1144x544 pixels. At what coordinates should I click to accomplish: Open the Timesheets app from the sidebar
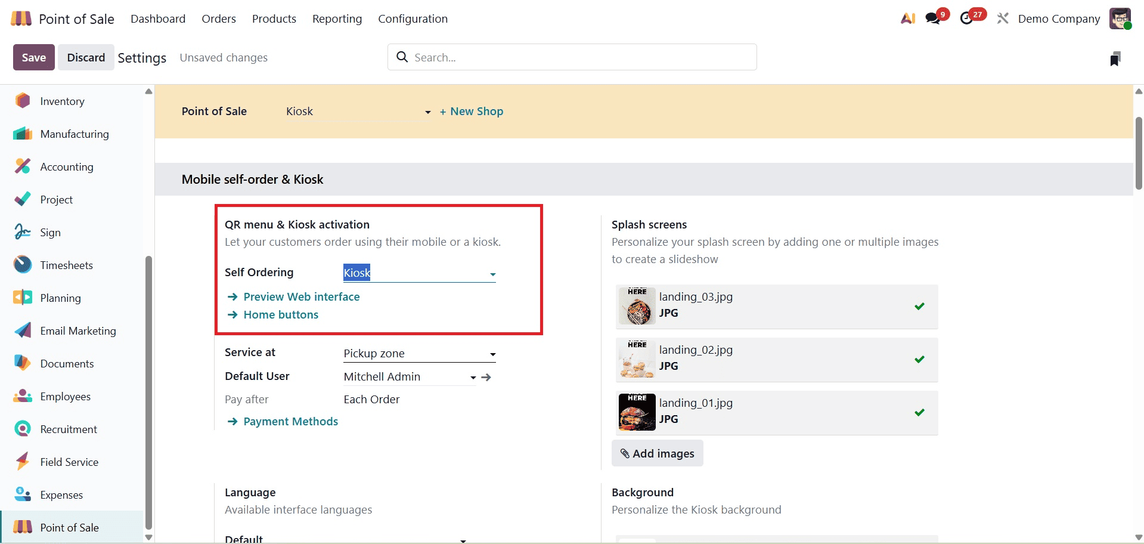67,265
